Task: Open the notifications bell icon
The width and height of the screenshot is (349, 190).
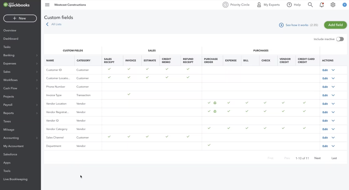Action: point(322,5)
